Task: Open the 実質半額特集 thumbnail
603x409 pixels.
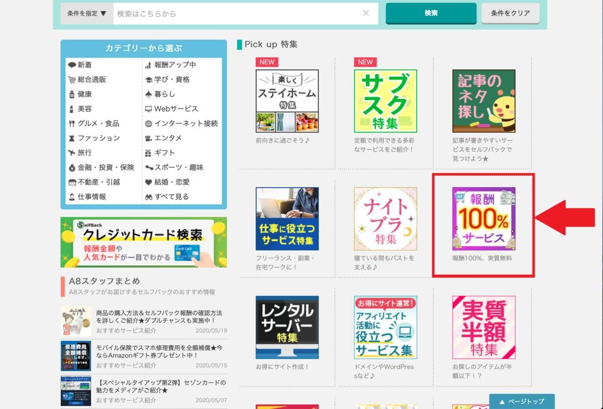Action: point(484,327)
